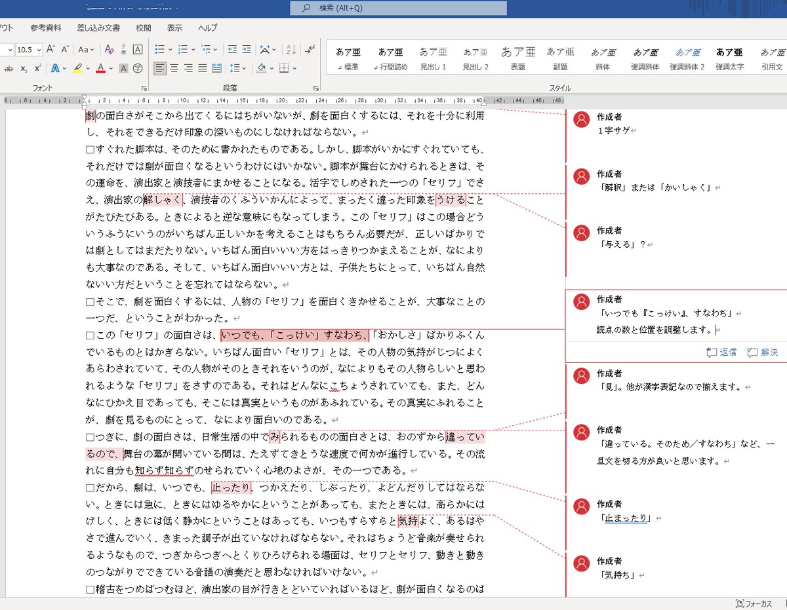Show or hide paragraph marks
787x610 pixels.
tap(309, 49)
